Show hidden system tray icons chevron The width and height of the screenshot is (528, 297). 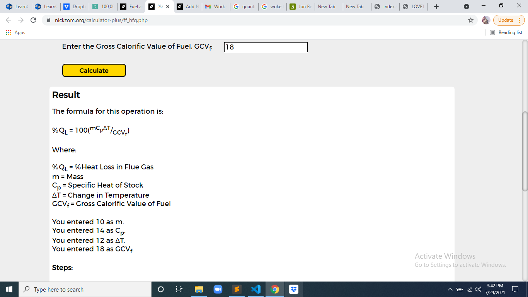click(x=450, y=289)
